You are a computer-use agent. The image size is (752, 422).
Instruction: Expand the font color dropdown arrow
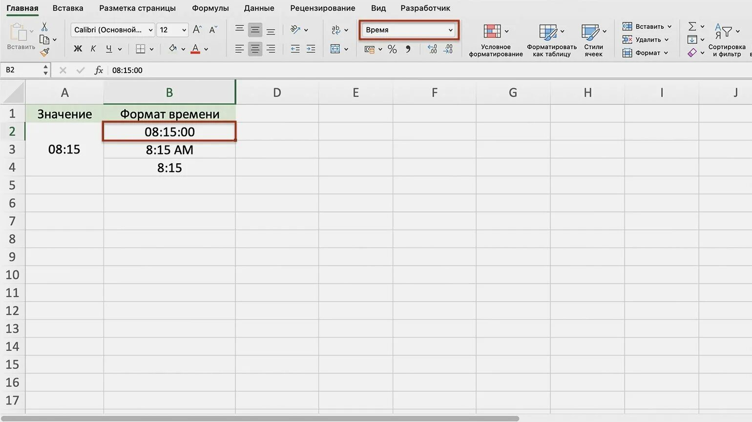coord(206,49)
